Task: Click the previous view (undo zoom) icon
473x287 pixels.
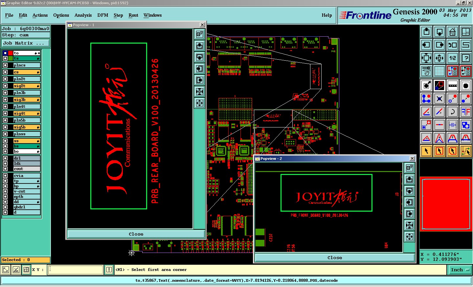Action: click(x=453, y=45)
